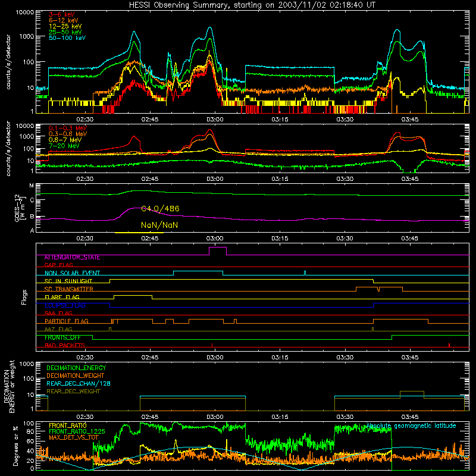Select the 50-100 keV legend label
The image size is (476, 476).
click(67, 37)
